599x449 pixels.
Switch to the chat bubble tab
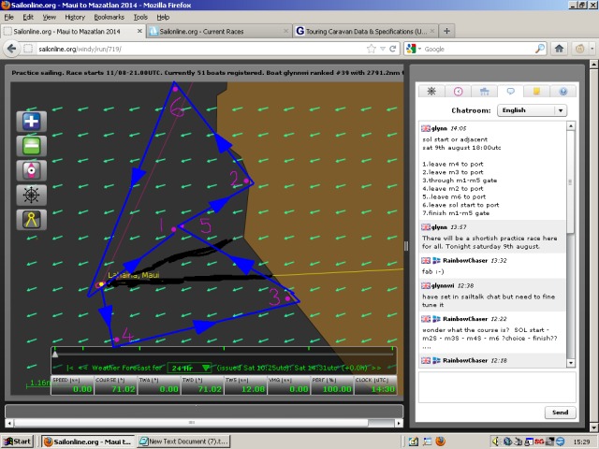click(x=511, y=92)
